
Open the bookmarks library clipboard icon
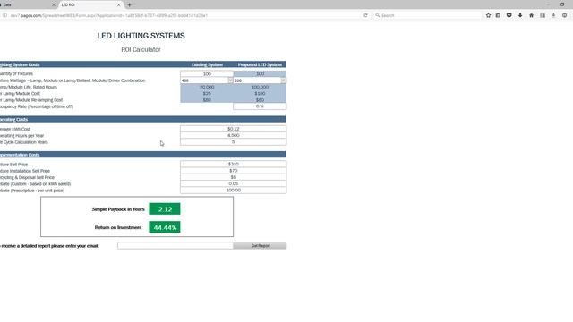(x=498, y=15)
